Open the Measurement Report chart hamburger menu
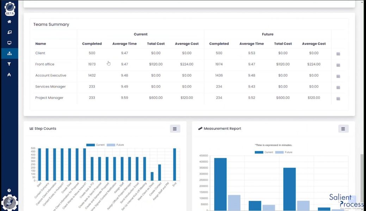This screenshot has height=211, width=366. pos(343,129)
